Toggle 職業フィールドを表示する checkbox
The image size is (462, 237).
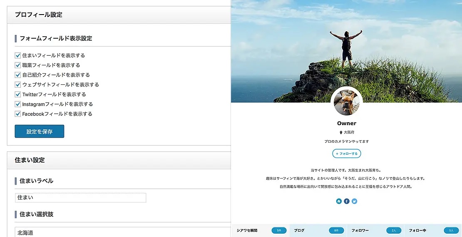click(x=18, y=65)
